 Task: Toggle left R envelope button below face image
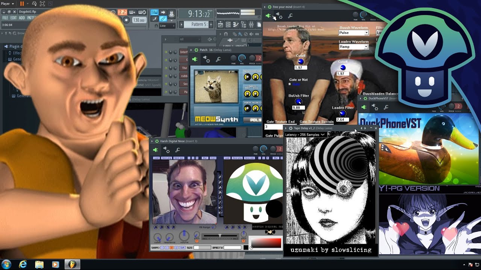[174, 227]
